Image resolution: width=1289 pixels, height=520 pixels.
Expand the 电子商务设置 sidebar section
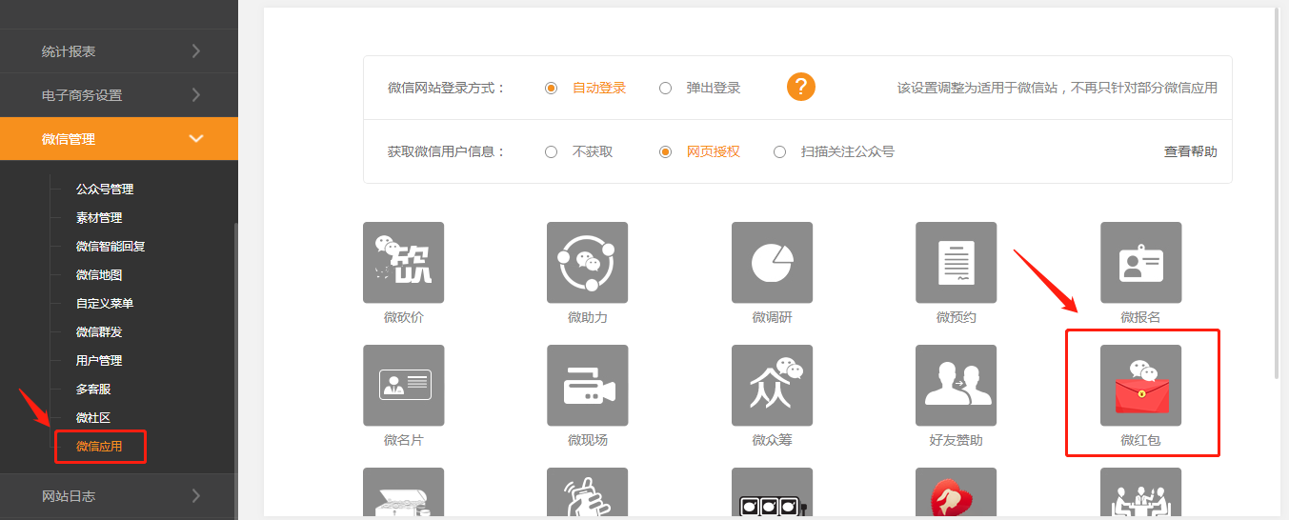[119, 95]
